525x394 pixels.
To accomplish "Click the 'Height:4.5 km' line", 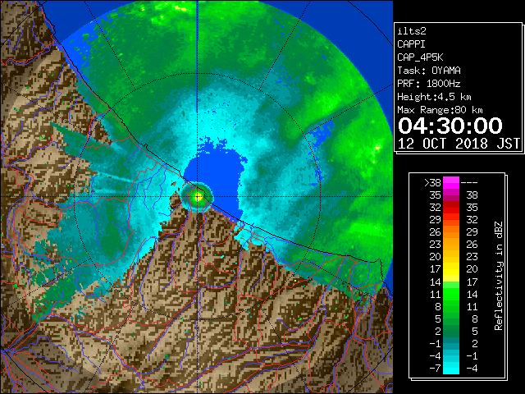I will (x=434, y=97).
